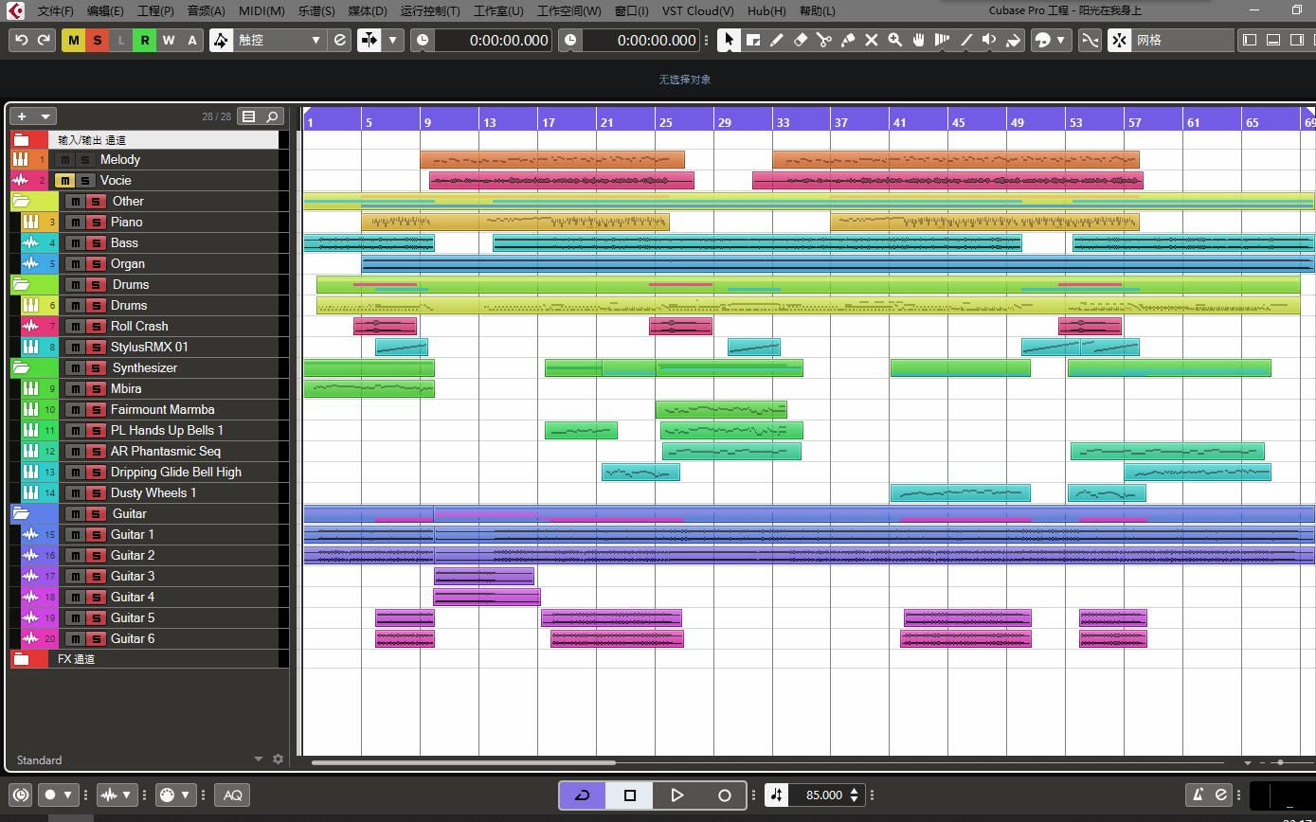This screenshot has width=1316, height=822.
Task: Open the MIDI(M) menu
Action: (261, 10)
